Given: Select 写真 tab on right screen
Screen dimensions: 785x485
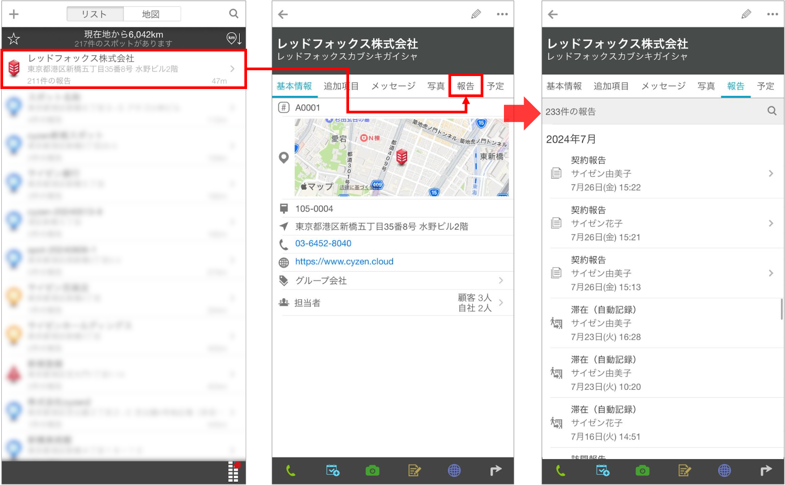Looking at the screenshot, I should 706,86.
